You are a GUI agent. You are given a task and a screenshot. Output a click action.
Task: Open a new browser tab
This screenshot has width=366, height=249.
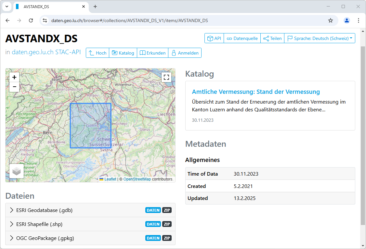point(95,6)
